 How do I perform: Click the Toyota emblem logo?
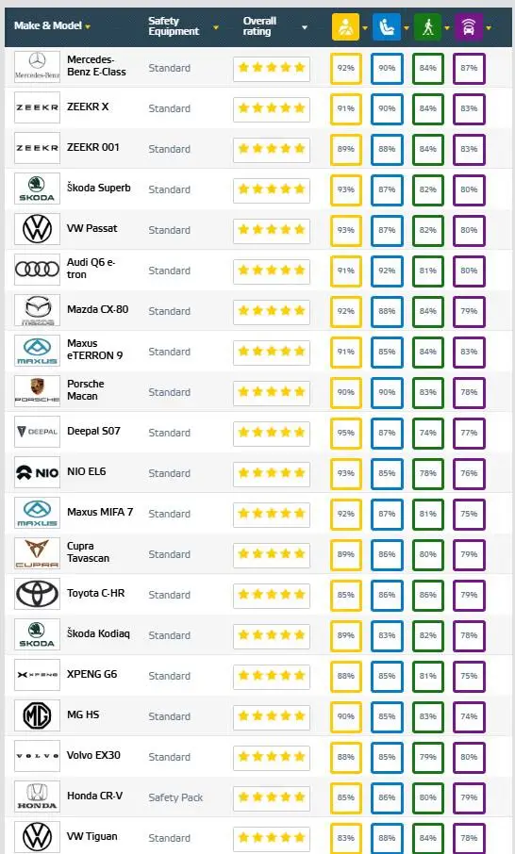click(37, 594)
